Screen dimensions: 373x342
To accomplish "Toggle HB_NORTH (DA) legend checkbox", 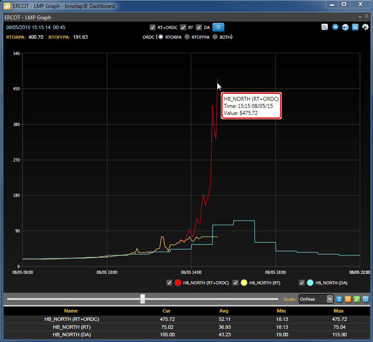I will tap(301, 283).
